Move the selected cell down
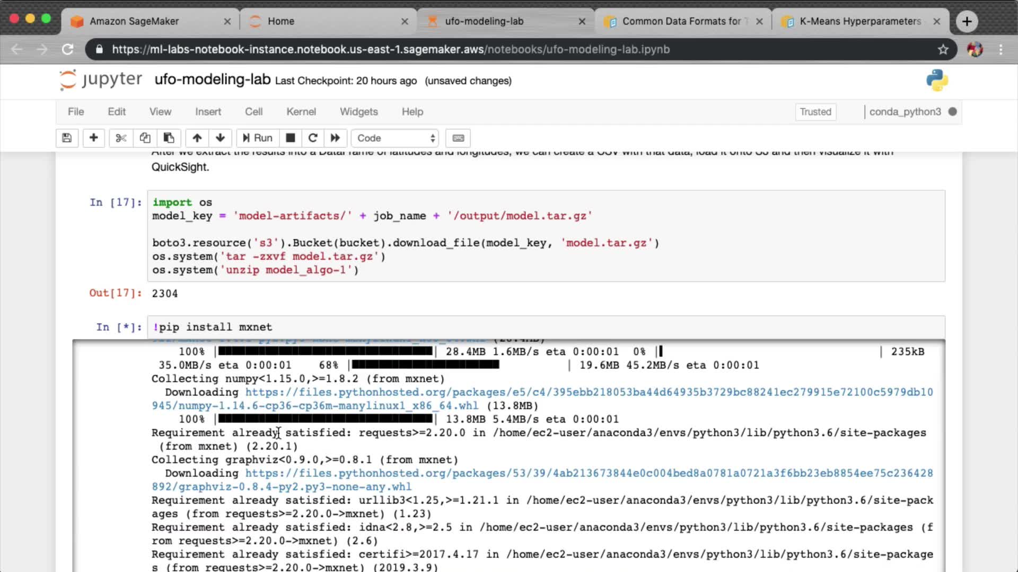Screen dimensions: 1018x572 coord(221,138)
